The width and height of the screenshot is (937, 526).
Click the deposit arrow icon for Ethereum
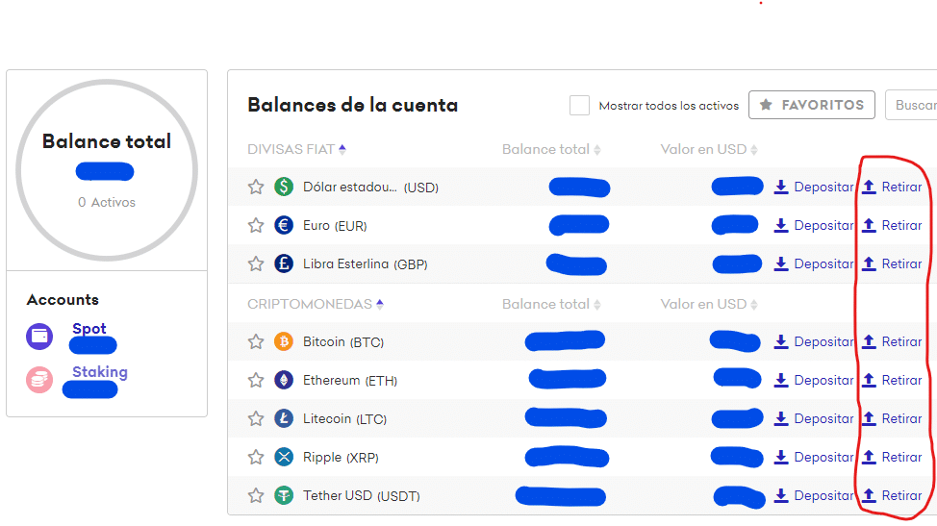click(781, 380)
